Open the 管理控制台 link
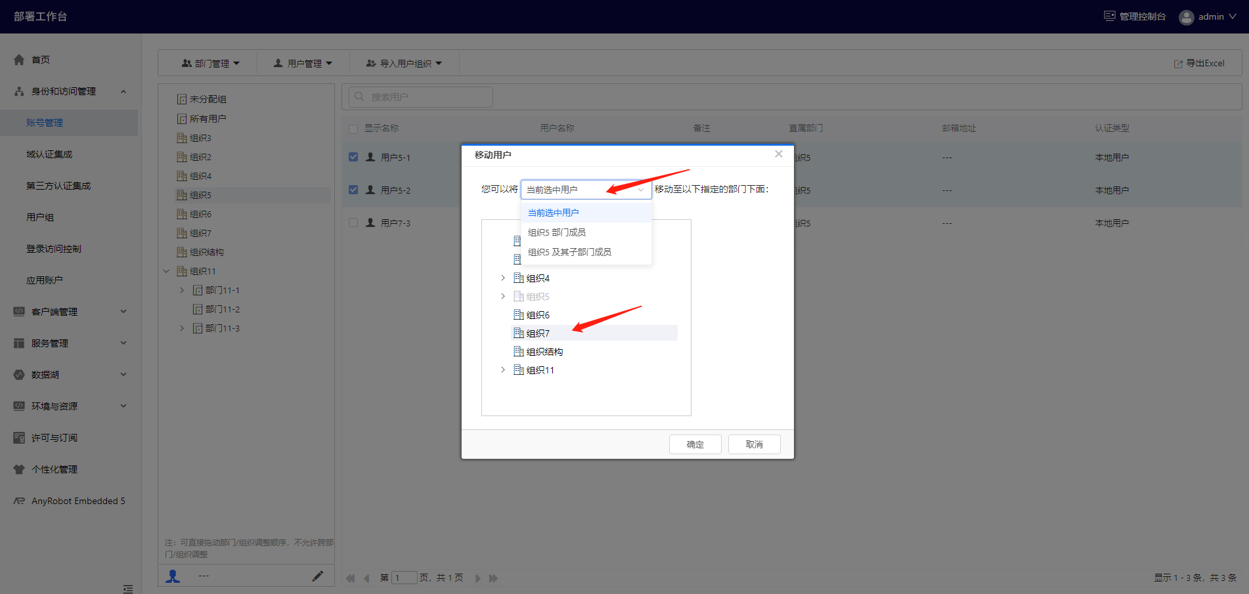This screenshot has width=1249, height=594. pyautogui.click(x=1135, y=16)
